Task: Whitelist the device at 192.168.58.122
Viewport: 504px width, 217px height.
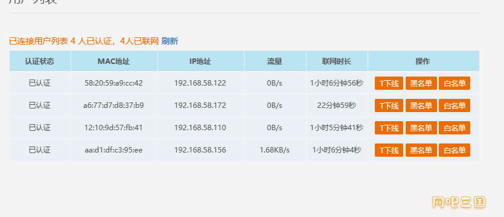Action: tap(455, 83)
